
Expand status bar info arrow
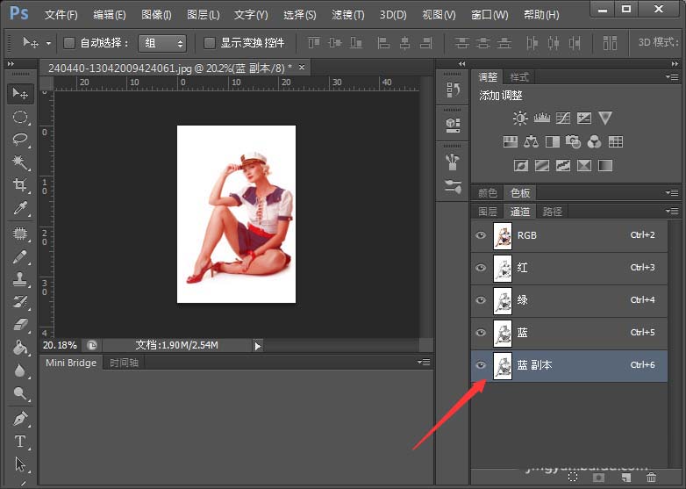point(258,346)
